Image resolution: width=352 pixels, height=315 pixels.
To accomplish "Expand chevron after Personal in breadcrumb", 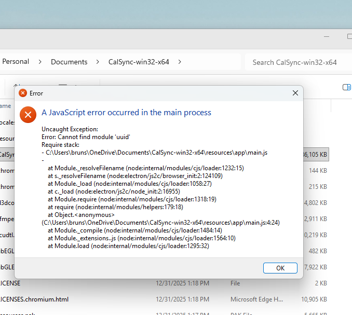I will pos(40,62).
